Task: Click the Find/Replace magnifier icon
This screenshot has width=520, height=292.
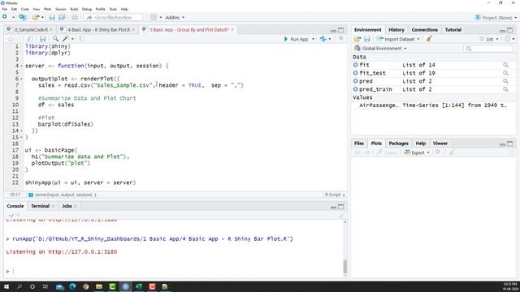Action: click(55, 39)
